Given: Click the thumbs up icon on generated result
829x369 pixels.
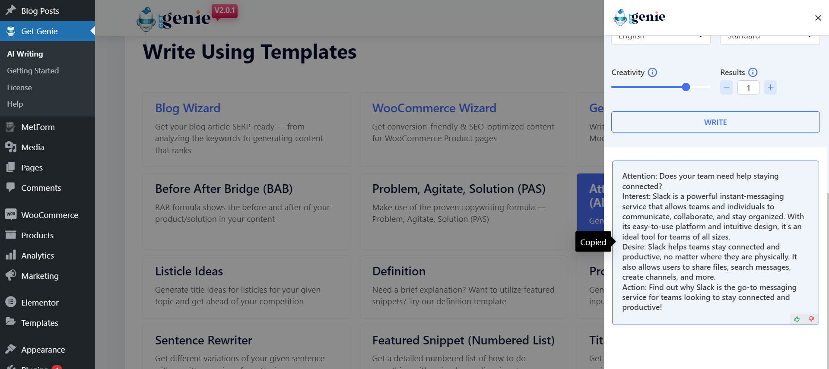Looking at the screenshot, I should 797,319.
